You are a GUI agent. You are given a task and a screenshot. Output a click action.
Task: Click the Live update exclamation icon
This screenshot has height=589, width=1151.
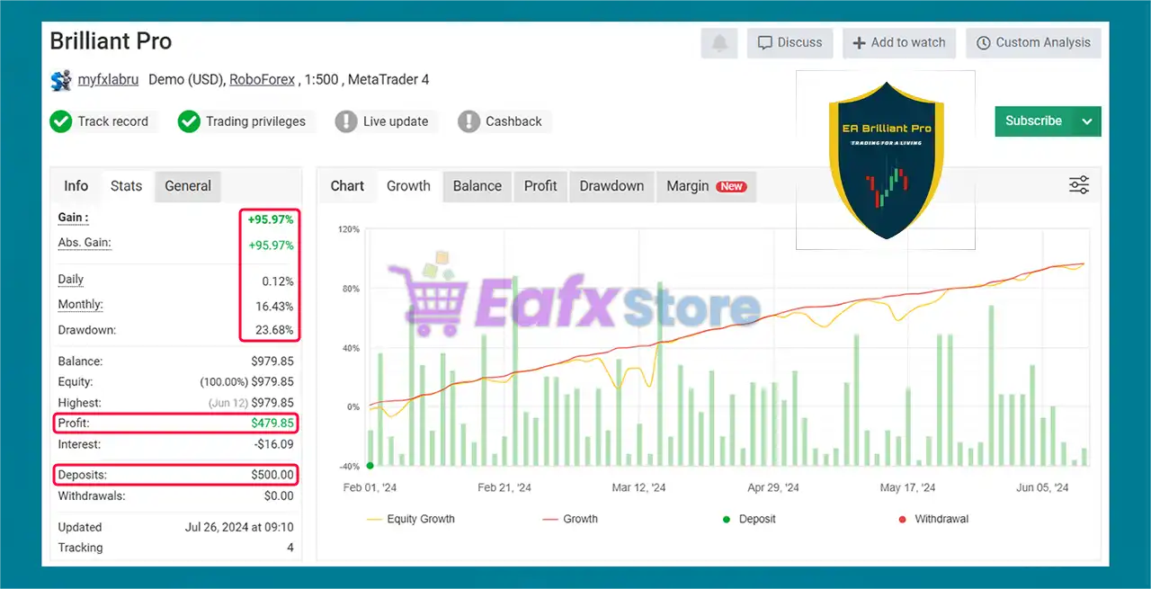pyautogui.click(x=346, y=121)
